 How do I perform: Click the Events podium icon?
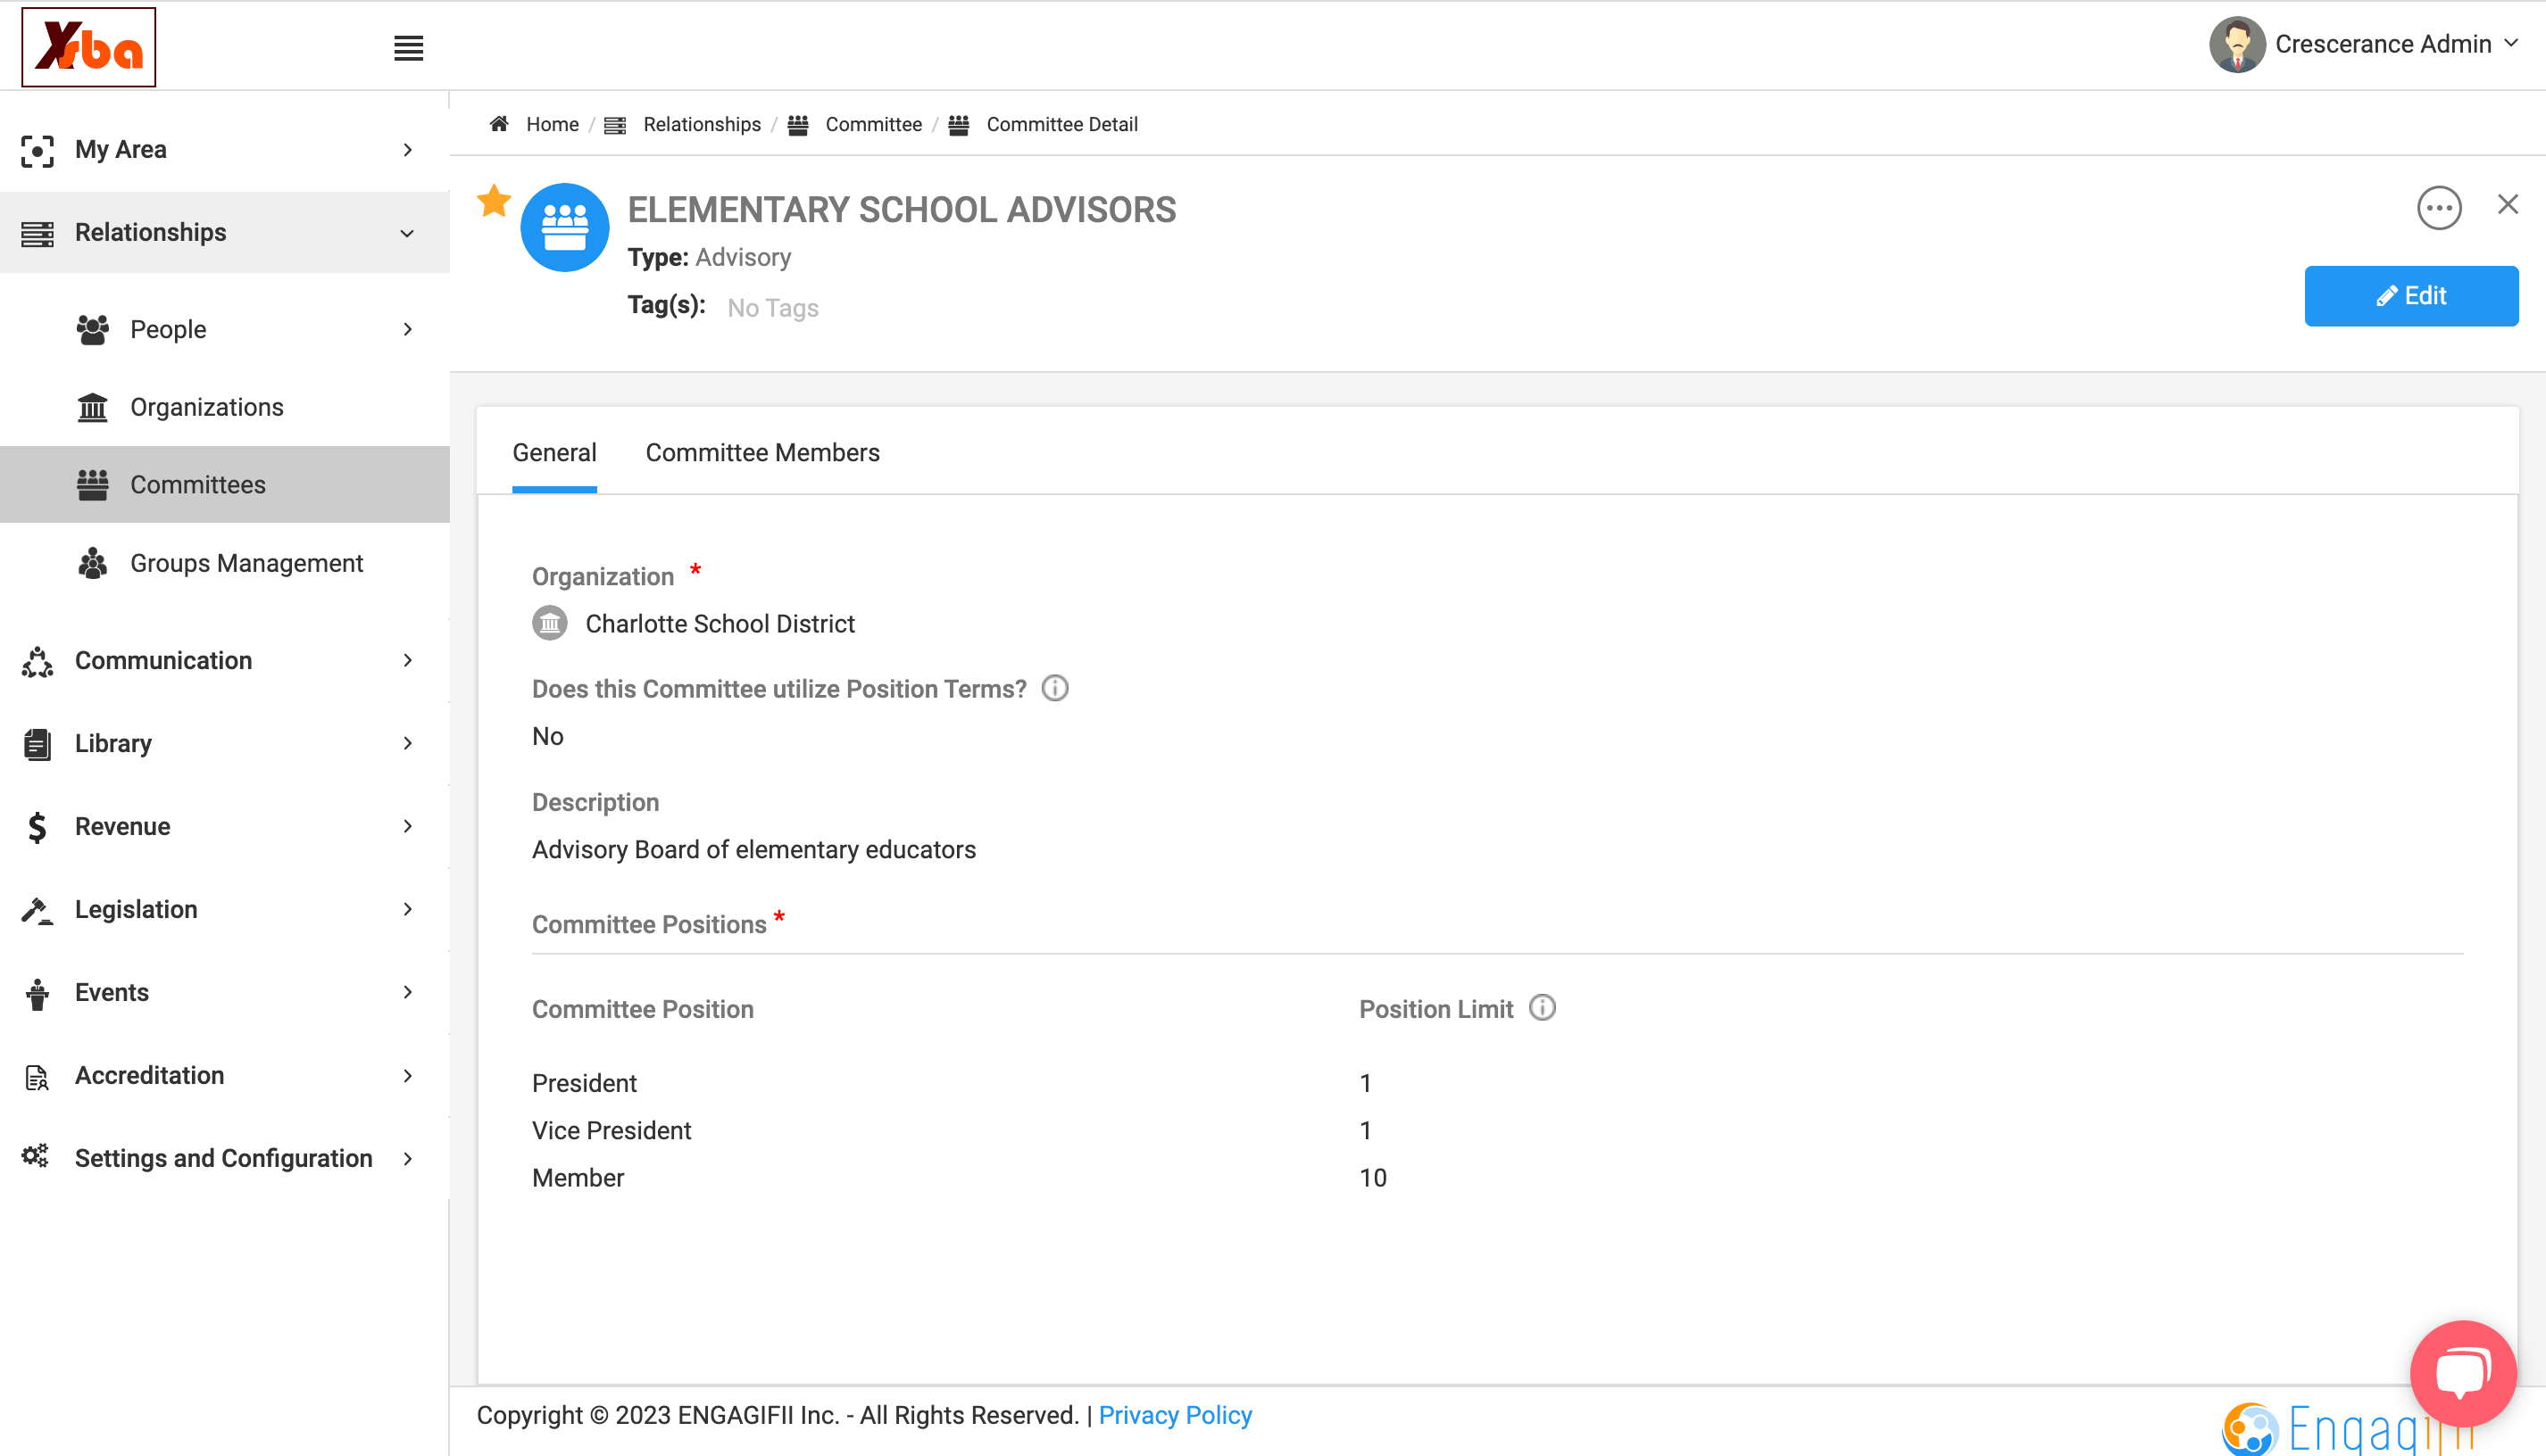(x=37, y=993)
